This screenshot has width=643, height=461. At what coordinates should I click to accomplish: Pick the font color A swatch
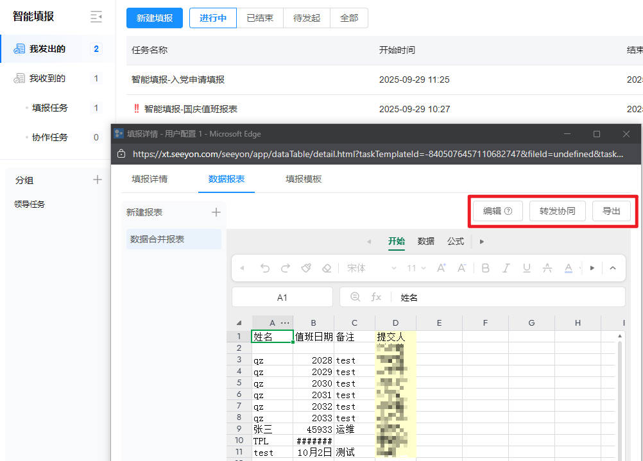568,268
